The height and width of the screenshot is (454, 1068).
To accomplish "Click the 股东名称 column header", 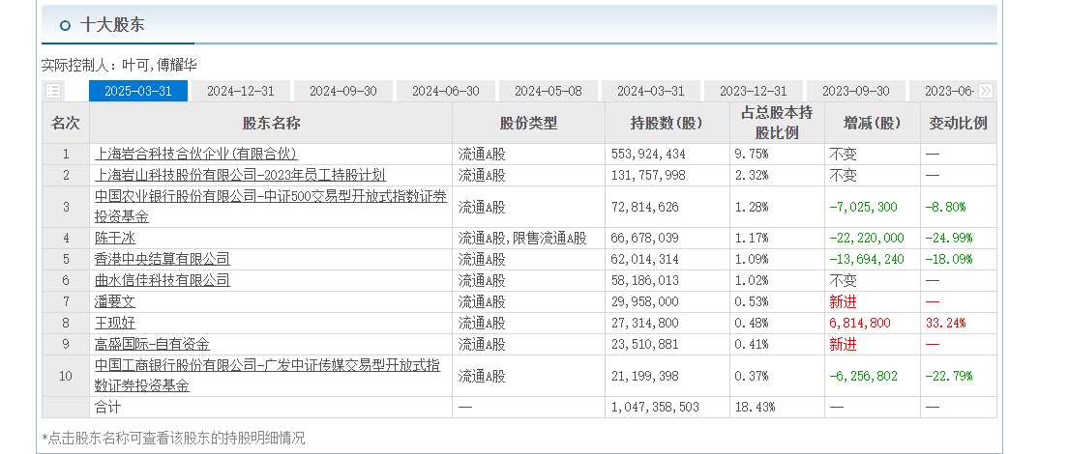I will [271, 123].
